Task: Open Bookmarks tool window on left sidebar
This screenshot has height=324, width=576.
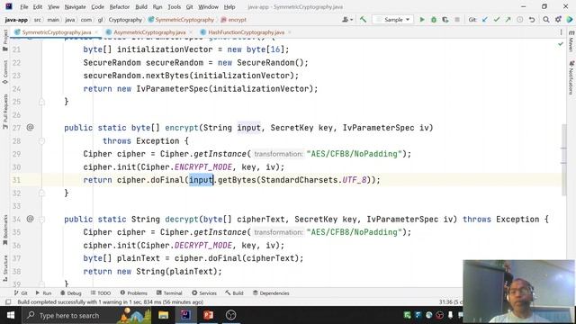Action: (x=5, y=230)
